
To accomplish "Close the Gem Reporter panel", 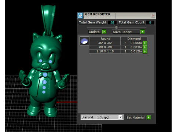I will tap(153, 15).
